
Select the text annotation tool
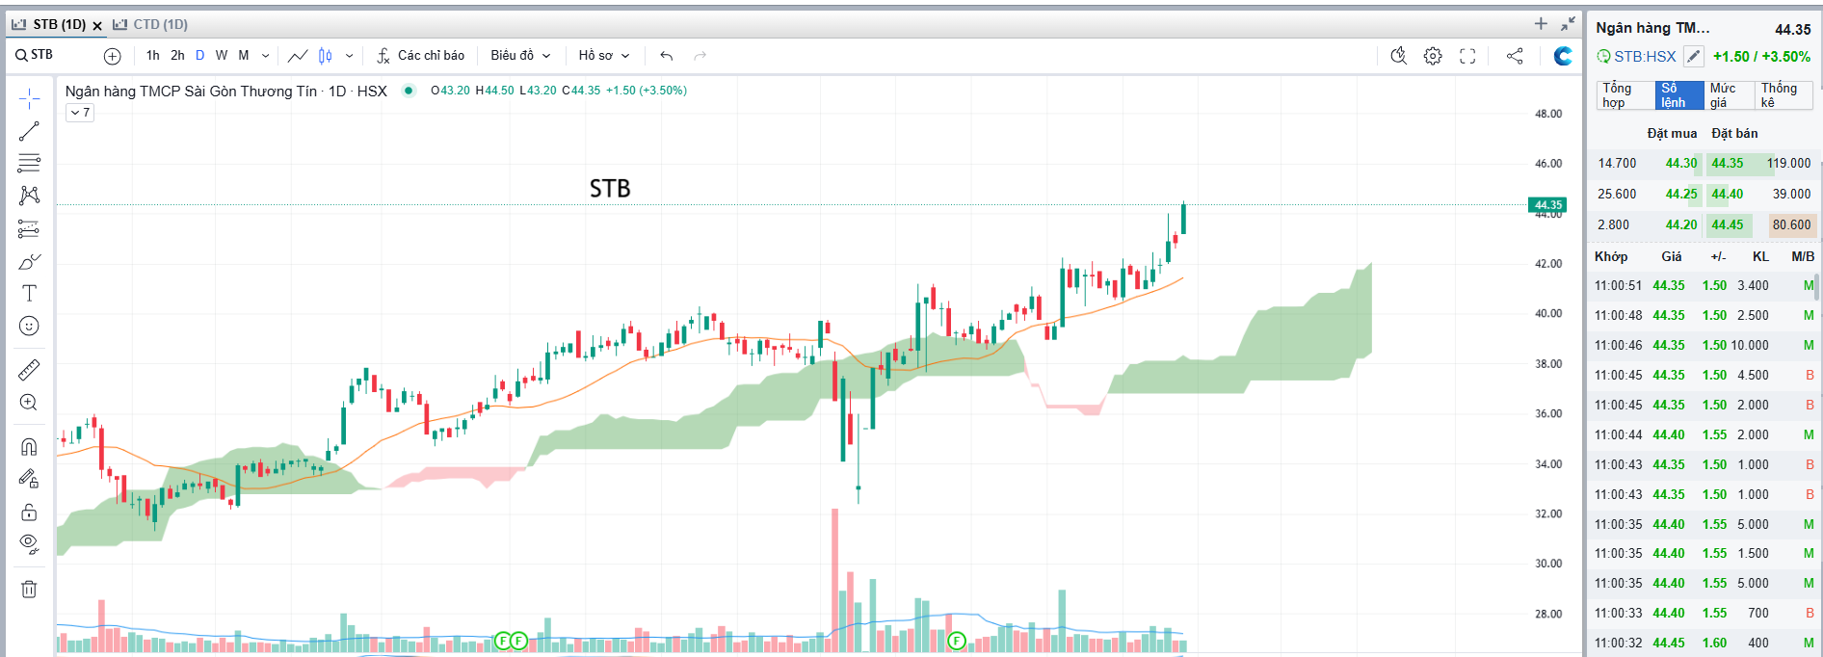tap(29, 293)
